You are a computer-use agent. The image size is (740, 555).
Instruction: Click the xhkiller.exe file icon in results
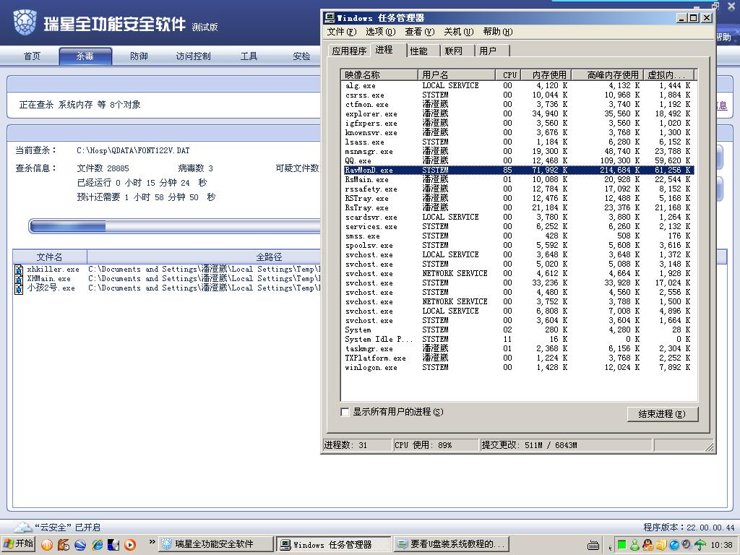19,270
